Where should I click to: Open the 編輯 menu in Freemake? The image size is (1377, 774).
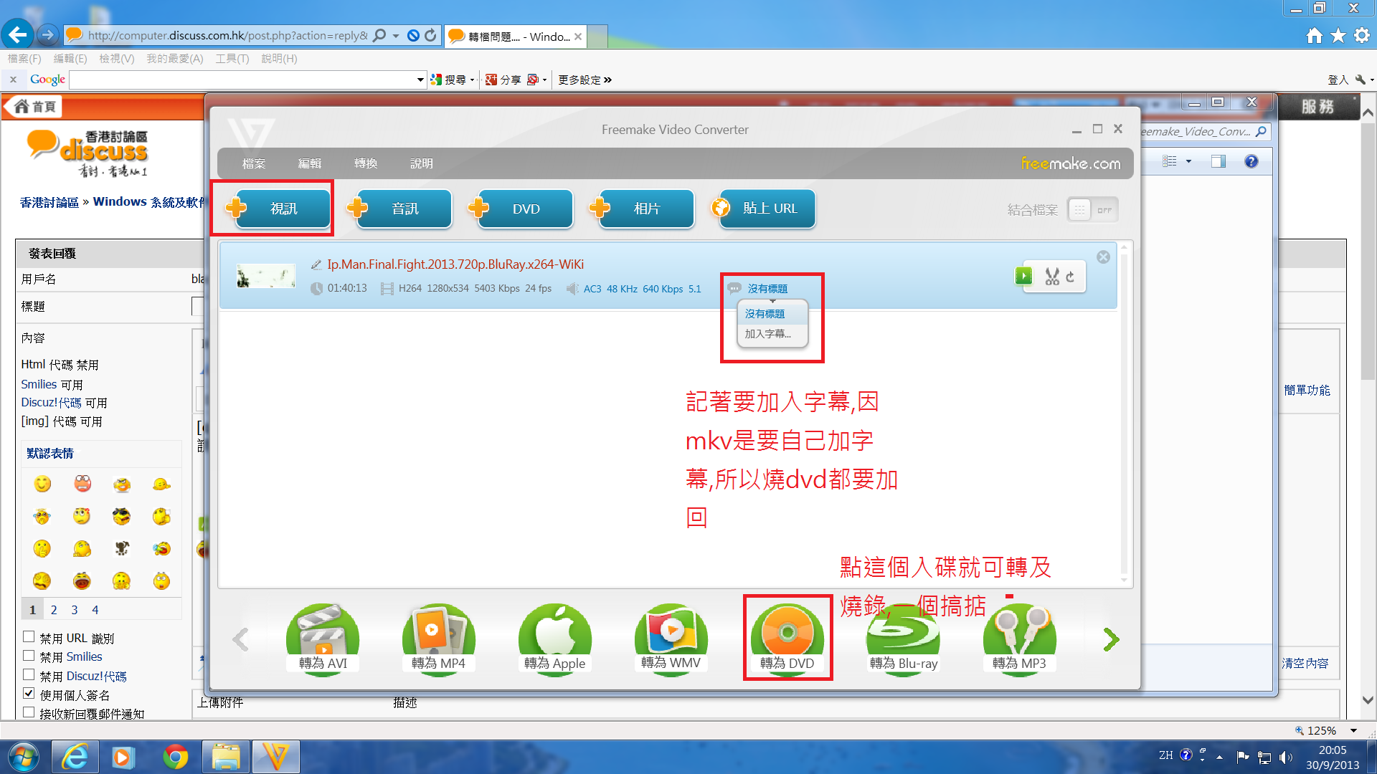(x=310, y=163)
